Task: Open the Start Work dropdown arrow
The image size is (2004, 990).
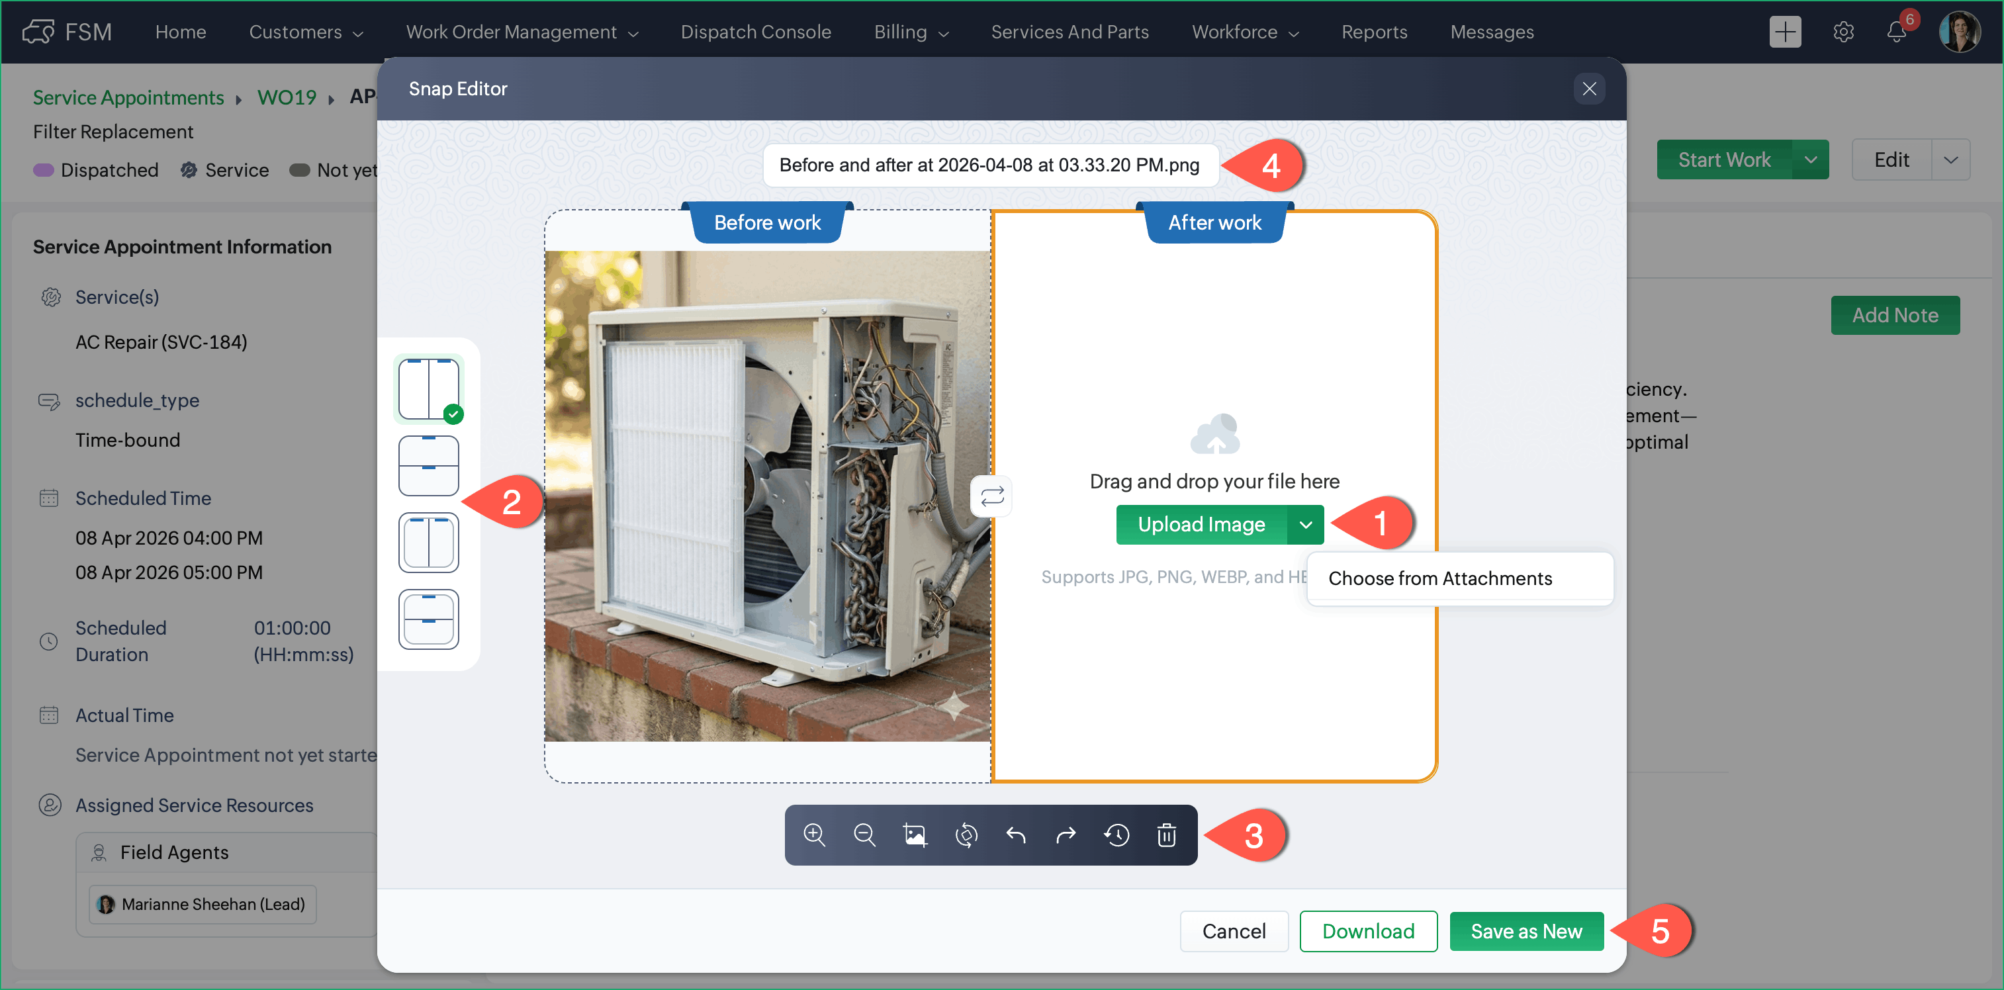Action: pyautogui.click(x=1810, y=159)
